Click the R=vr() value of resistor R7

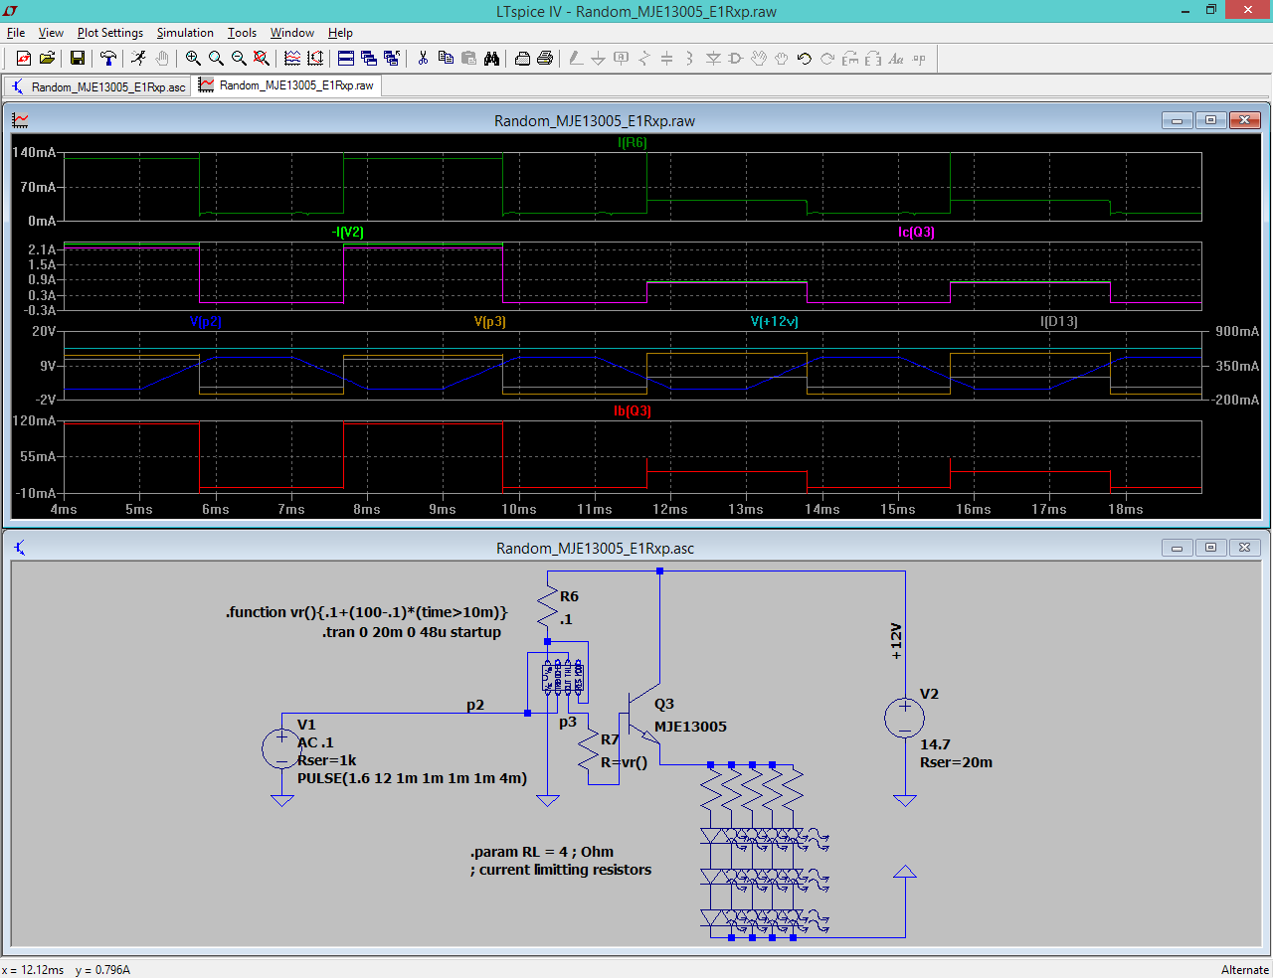pos(624,762)
